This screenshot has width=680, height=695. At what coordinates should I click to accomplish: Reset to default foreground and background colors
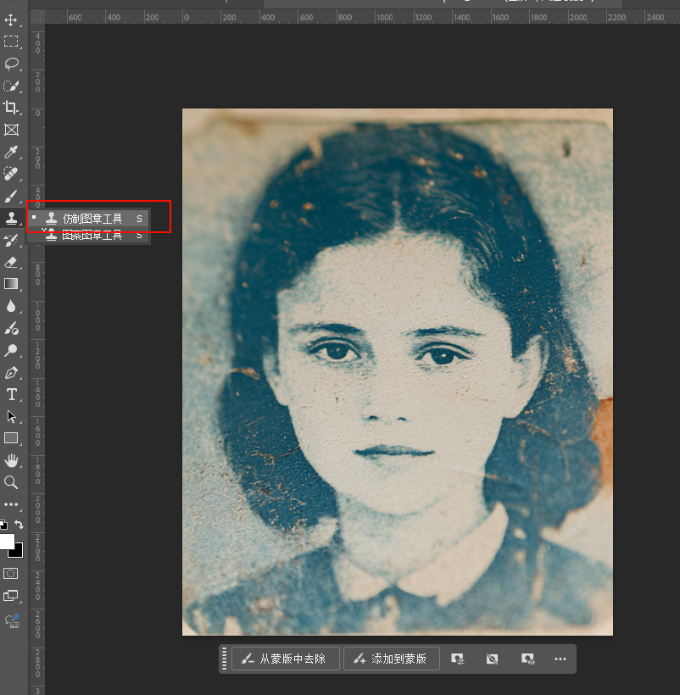pos(3,525)
